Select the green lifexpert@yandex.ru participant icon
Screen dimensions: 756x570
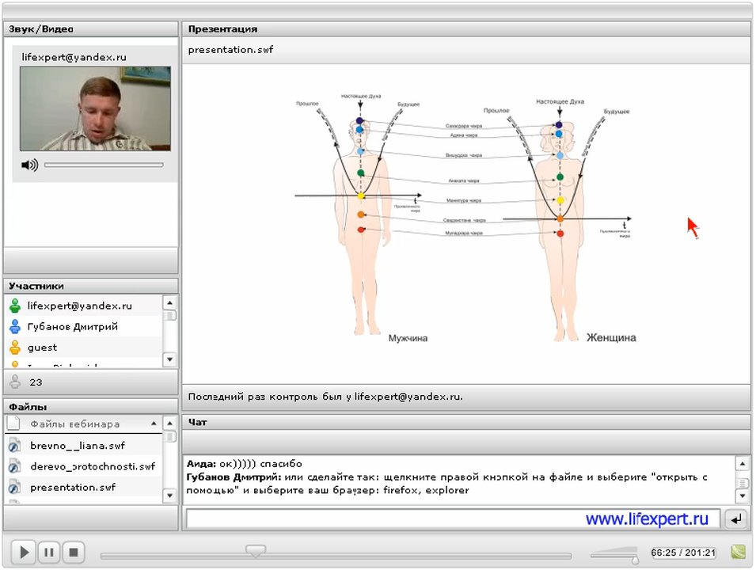(x=15, y=306)
